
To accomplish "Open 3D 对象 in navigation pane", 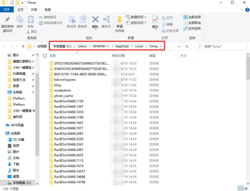I will (x=16, y=139).
